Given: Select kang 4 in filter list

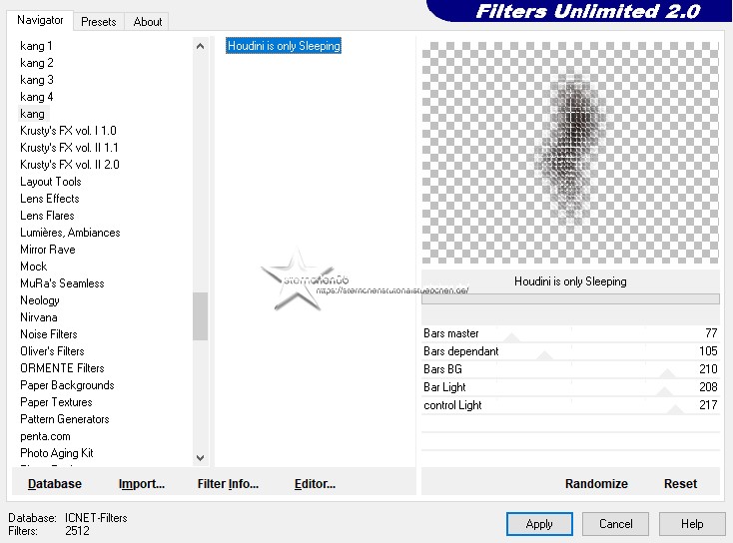Looking at the screenshot, I should point(37,97).
